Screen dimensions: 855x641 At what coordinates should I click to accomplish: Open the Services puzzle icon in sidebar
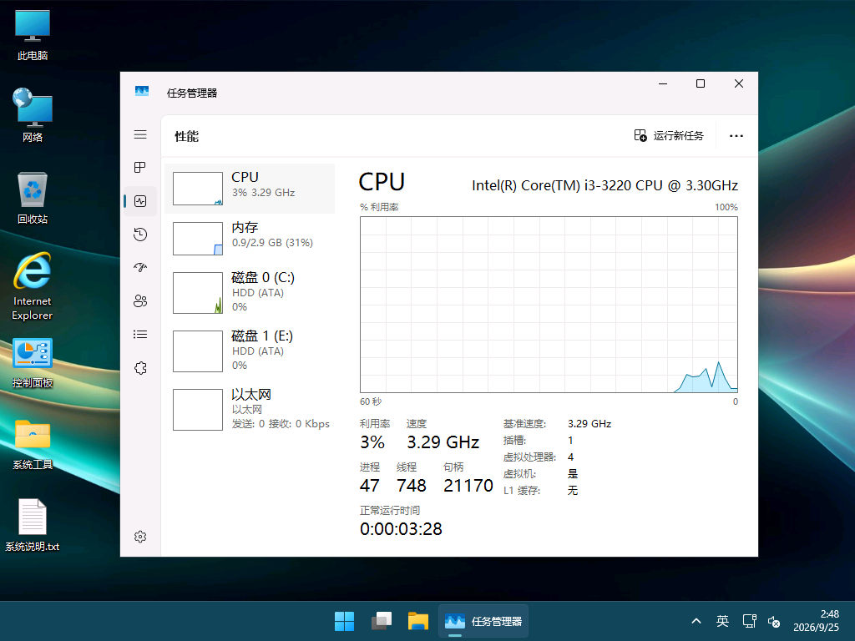tap(140, 368)
